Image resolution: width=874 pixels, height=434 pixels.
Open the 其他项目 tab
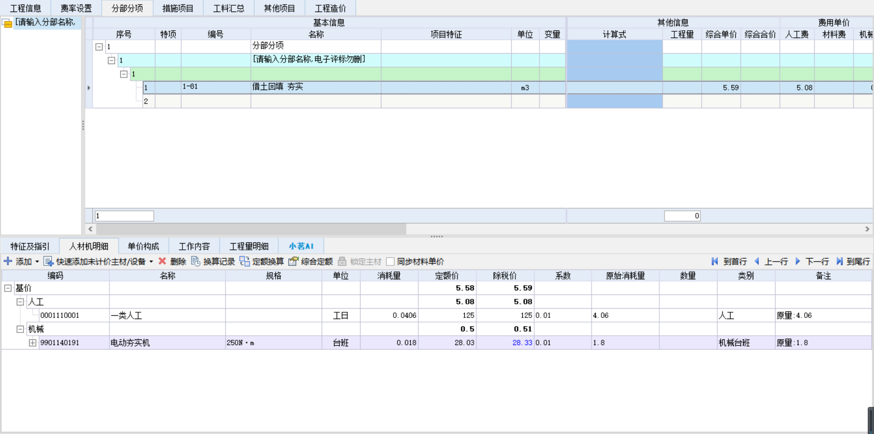coord(279,8)
